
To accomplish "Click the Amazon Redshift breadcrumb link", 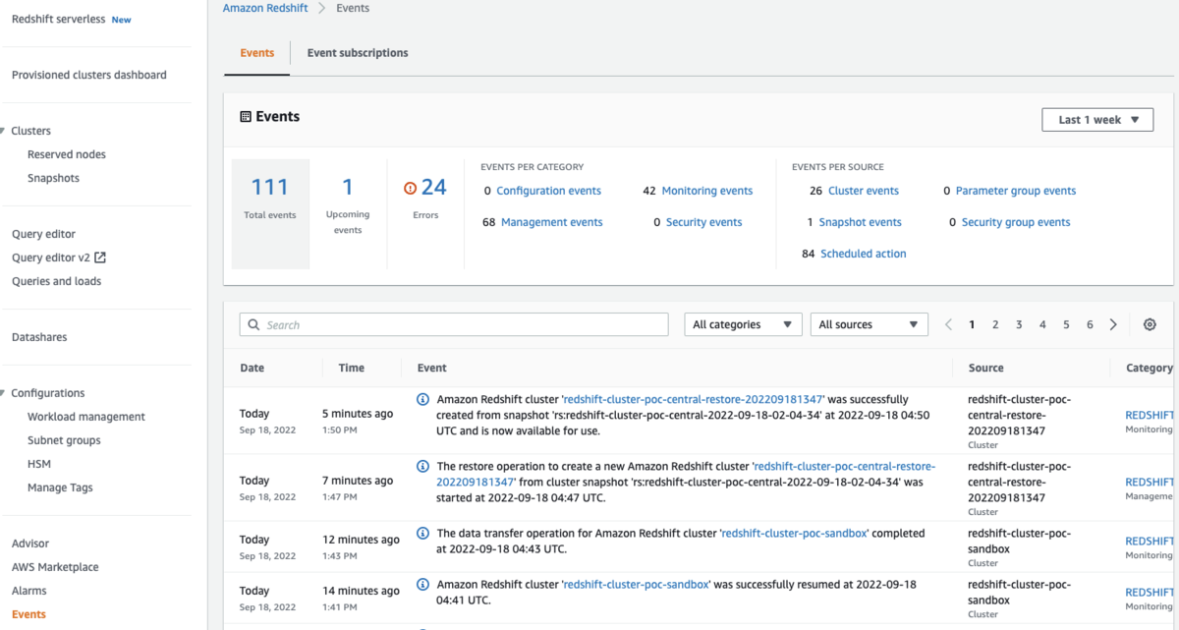I will (265, 8).
